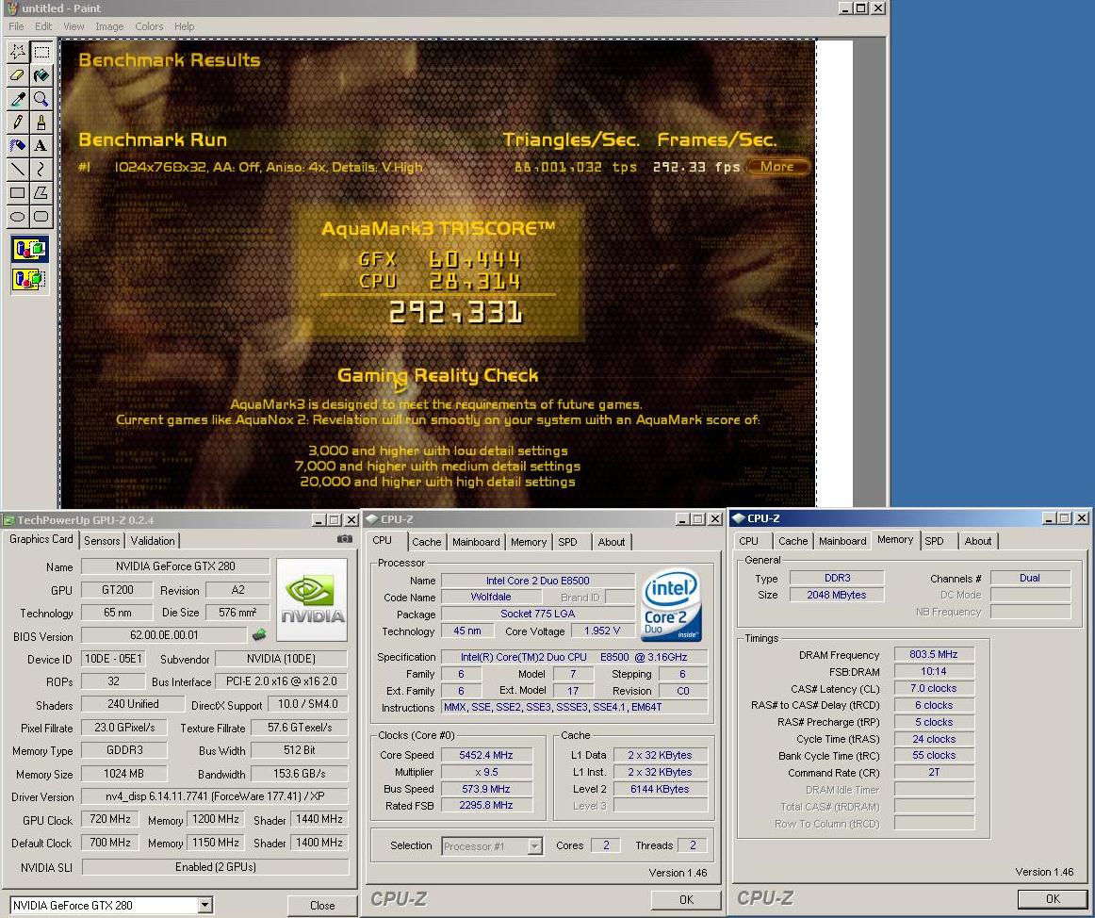
Task: Select the Airbrush tool in Paint
Action: [18, 146]
